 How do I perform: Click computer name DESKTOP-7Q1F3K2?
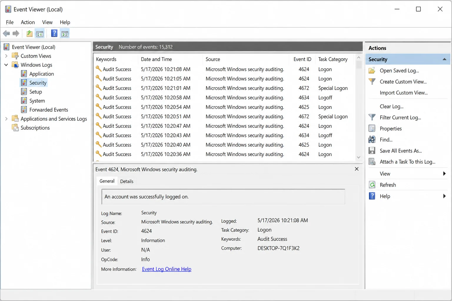278,248
